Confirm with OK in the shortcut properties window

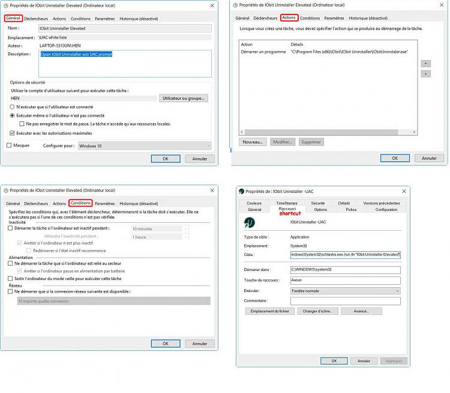(x=334, y=361)
